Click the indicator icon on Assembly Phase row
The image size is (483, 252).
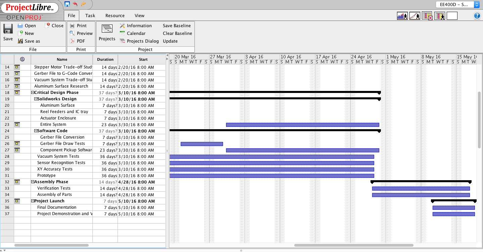coord(17,182)
